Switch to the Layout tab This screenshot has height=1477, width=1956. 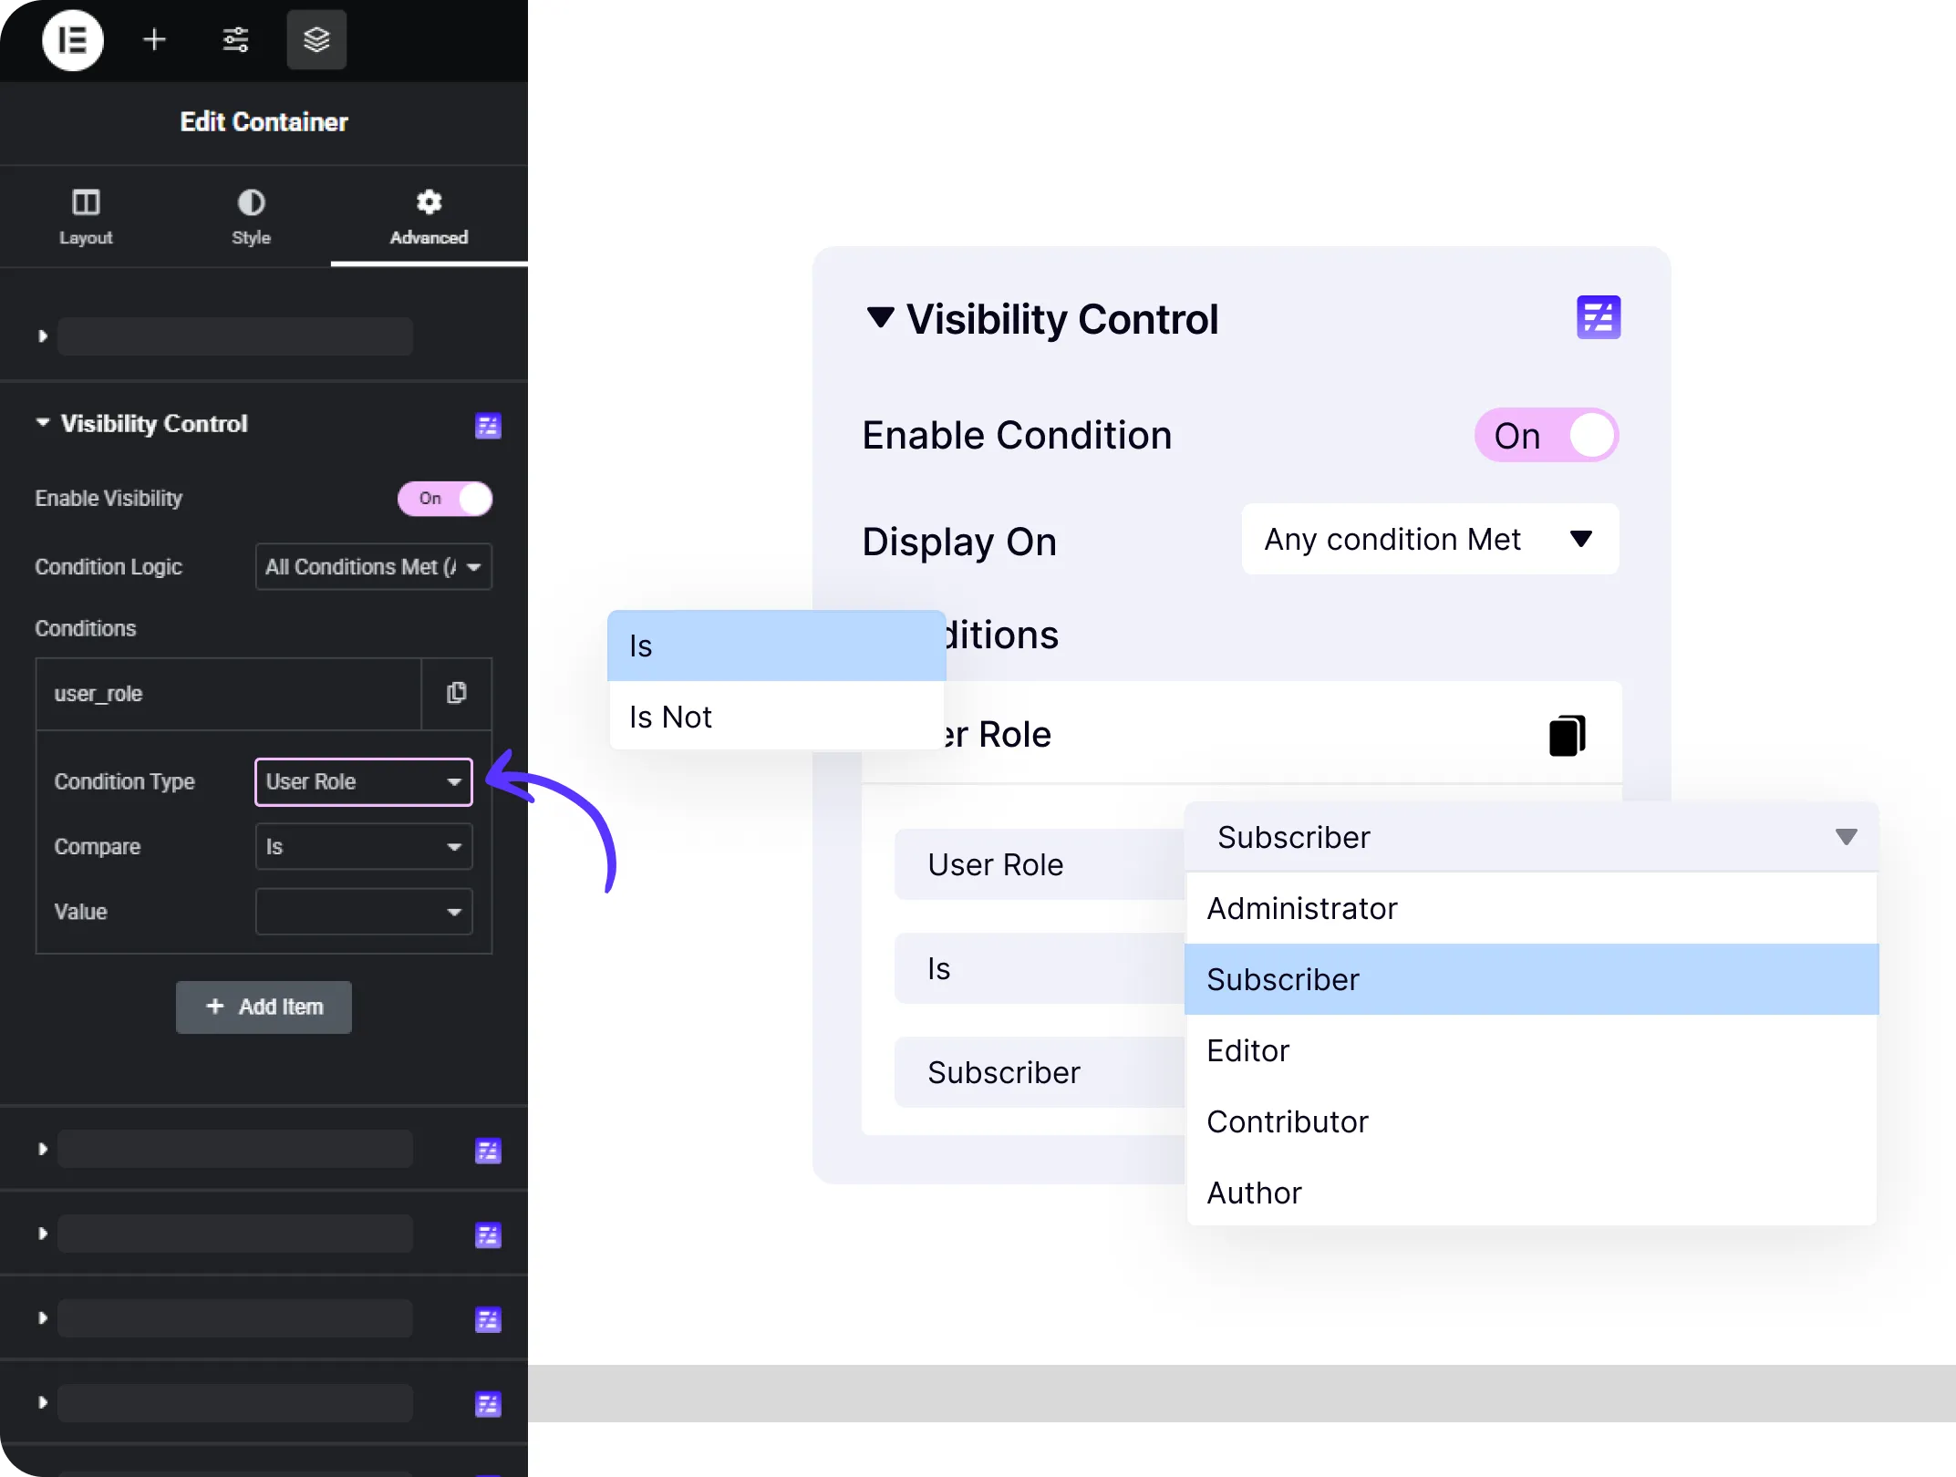click(86, 217)
